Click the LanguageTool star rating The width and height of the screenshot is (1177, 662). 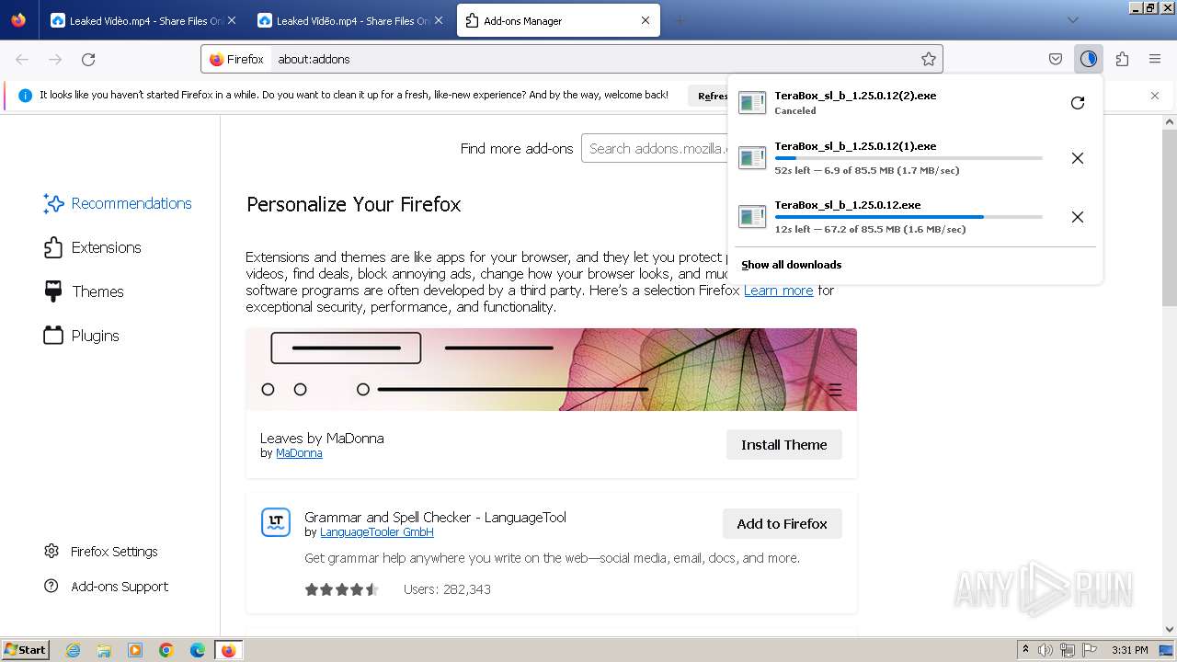click(x=342, y=589)
